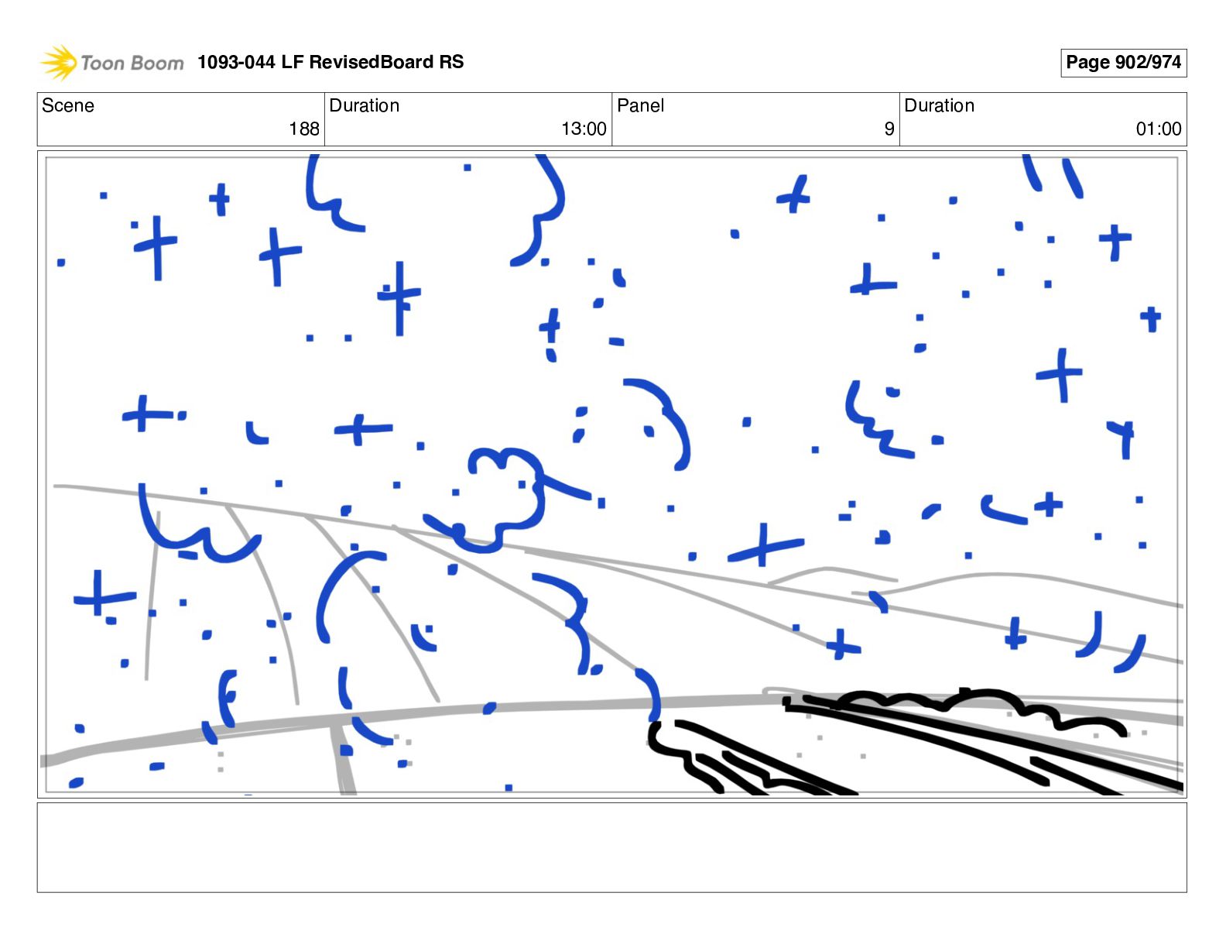Click scene number '188'
The image size is (1226, 948).
(x=304, y=129)
